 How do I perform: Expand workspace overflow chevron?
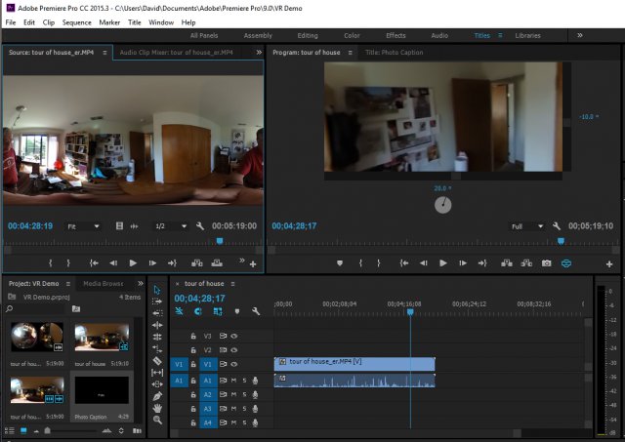click(x=580, y=35)
